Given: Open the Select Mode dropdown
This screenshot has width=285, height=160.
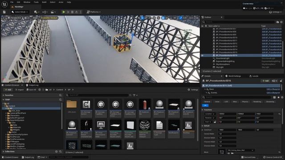Looking at the screenshot, I should coord(20,12).
